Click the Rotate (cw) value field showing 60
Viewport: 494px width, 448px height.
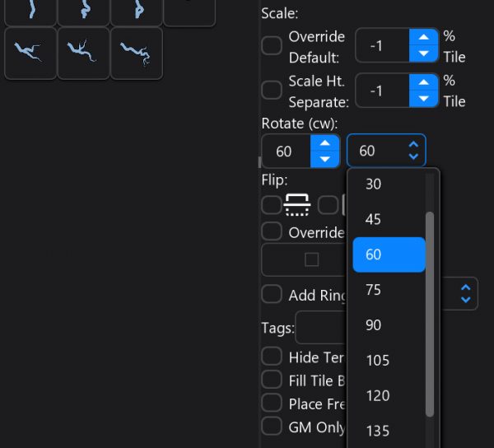286,152
